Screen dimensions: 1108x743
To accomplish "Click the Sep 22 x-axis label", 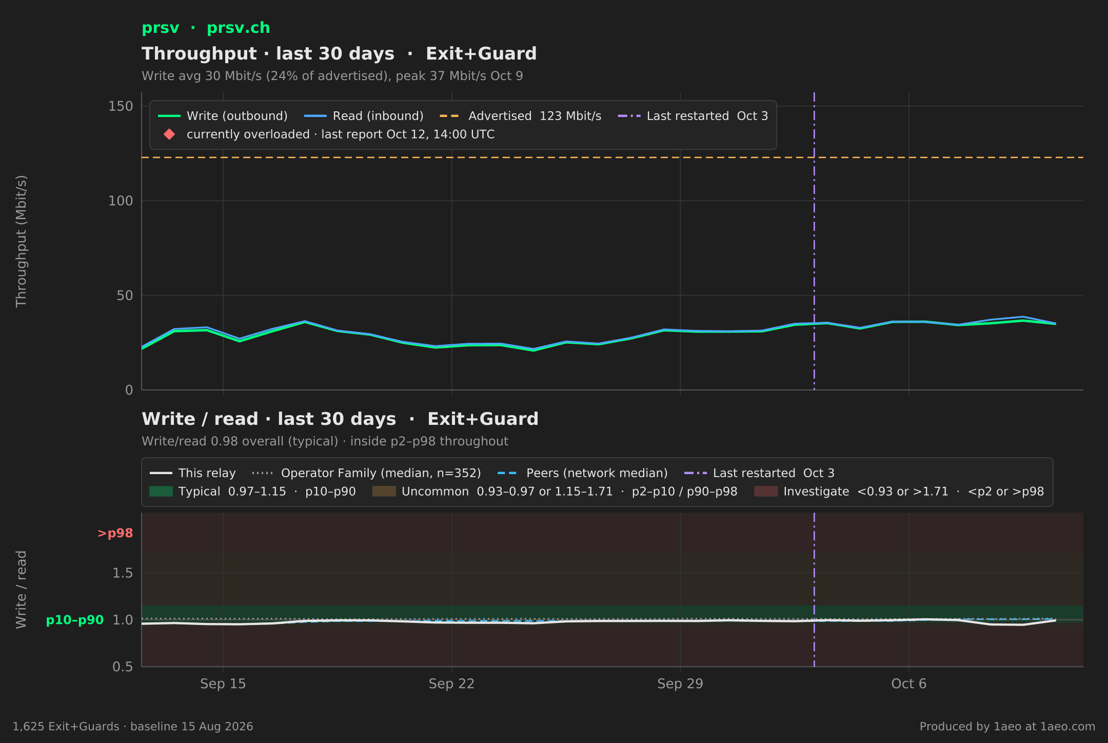I will [x=451, y=684].
